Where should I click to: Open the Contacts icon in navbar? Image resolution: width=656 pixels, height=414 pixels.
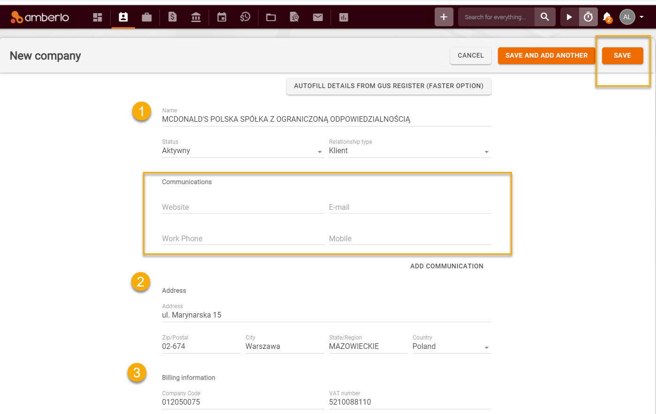[x=123, y=17]
